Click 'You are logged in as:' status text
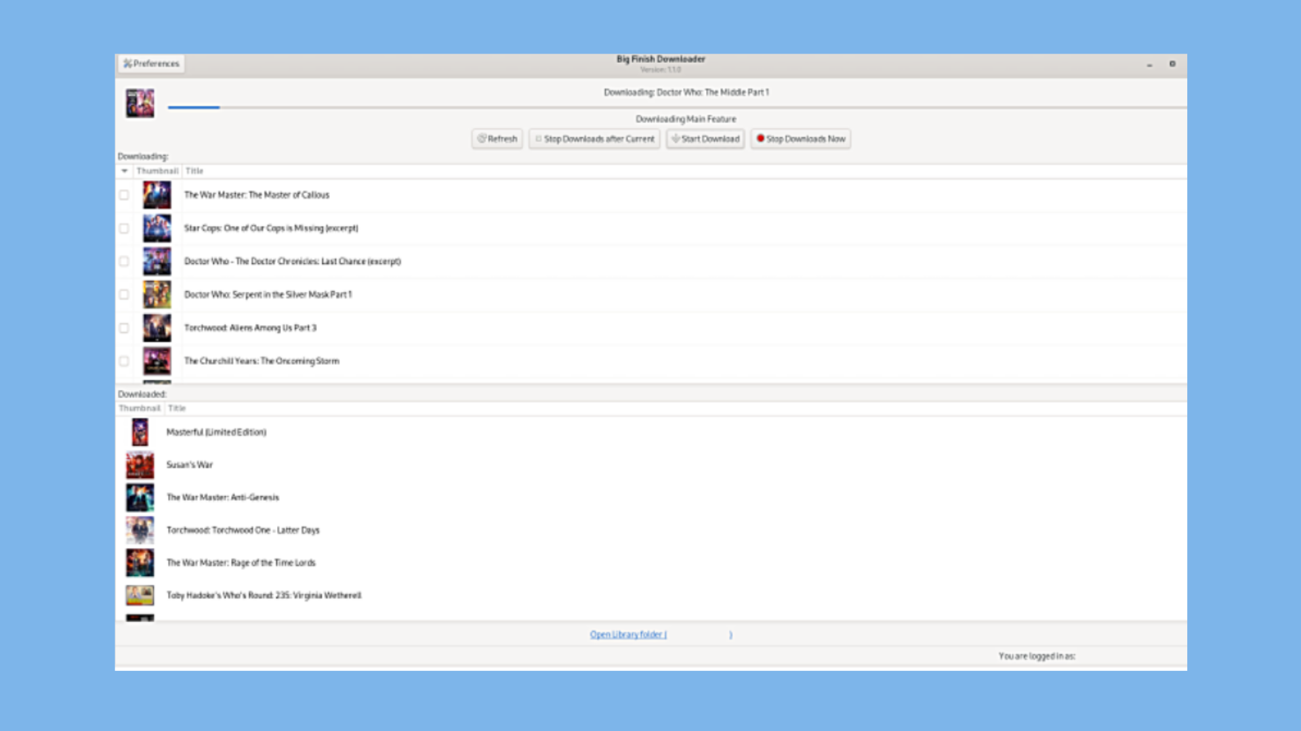This screenshot has height=731, width=1301. click(x=1037, y=656)
